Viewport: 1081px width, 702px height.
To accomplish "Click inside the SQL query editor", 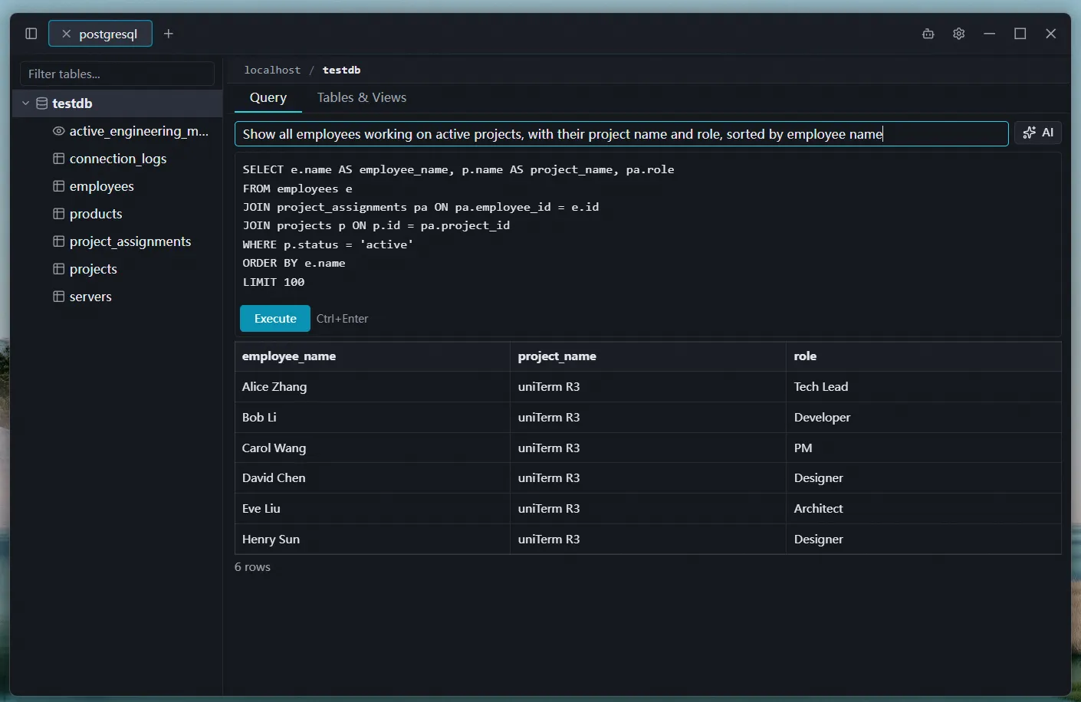I will click(x=648, y=226).
